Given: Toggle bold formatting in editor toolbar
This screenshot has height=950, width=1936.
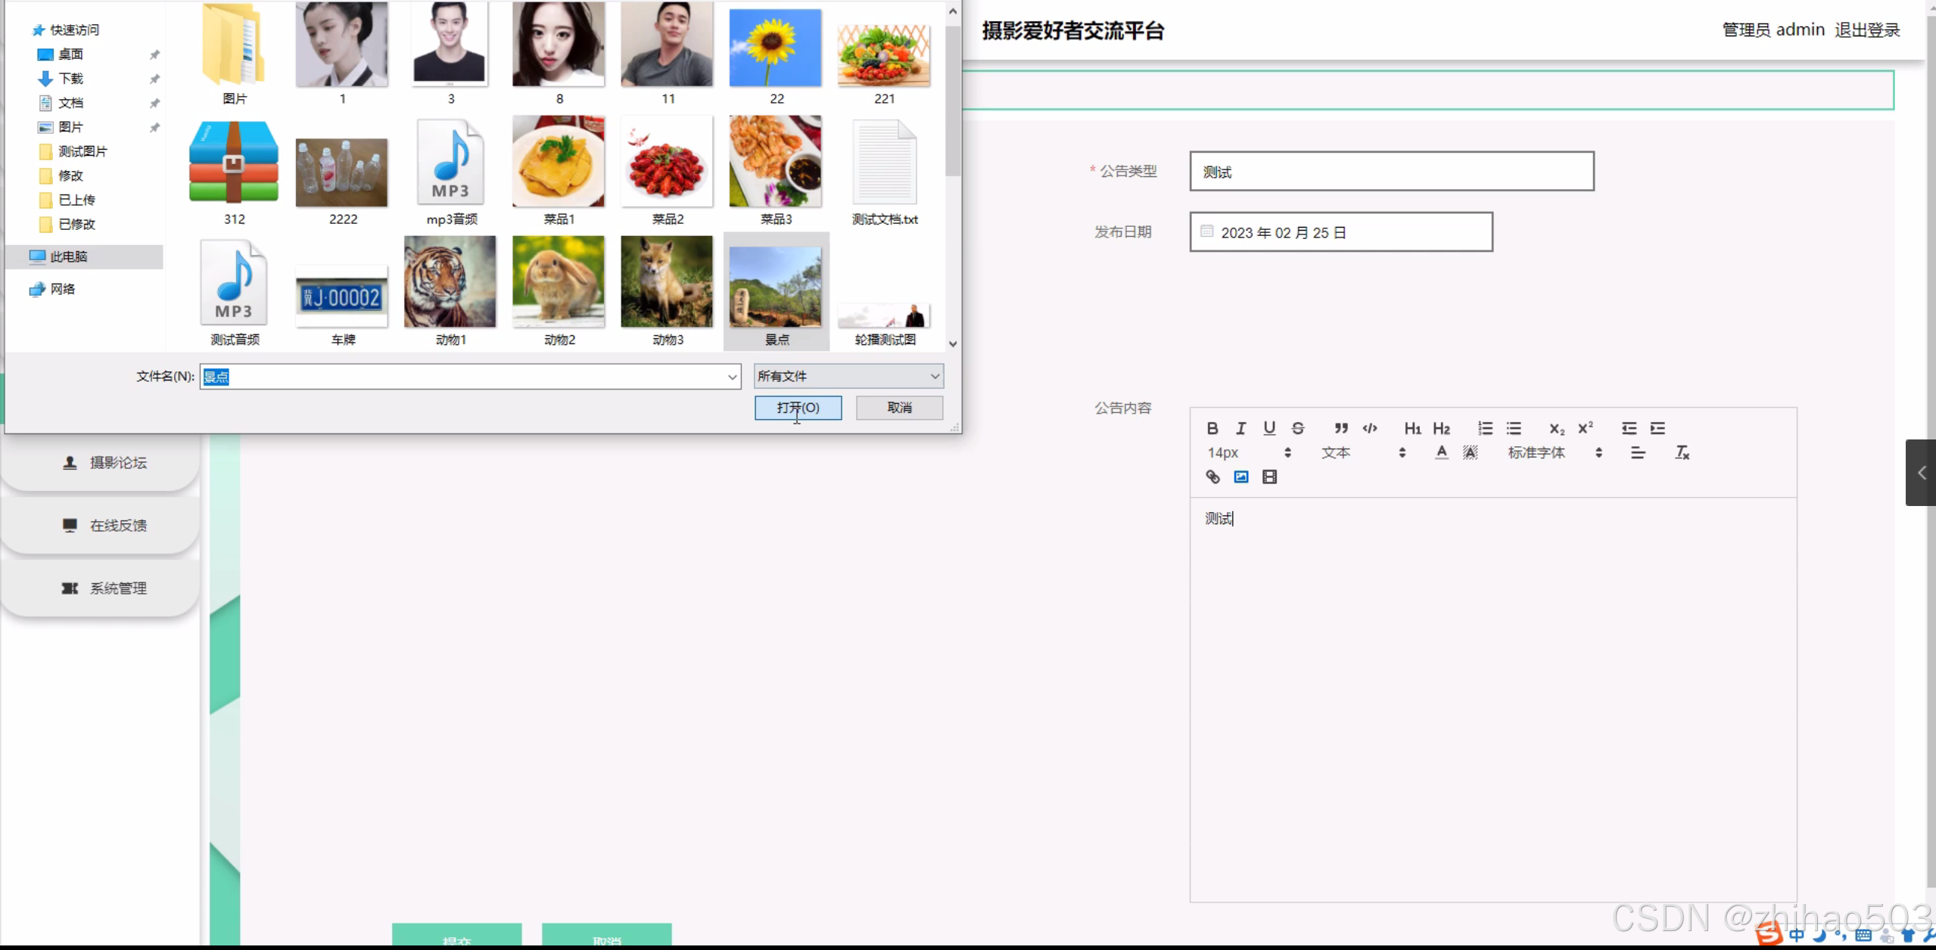Looking at the screenshot, I should coord(1212,428).
